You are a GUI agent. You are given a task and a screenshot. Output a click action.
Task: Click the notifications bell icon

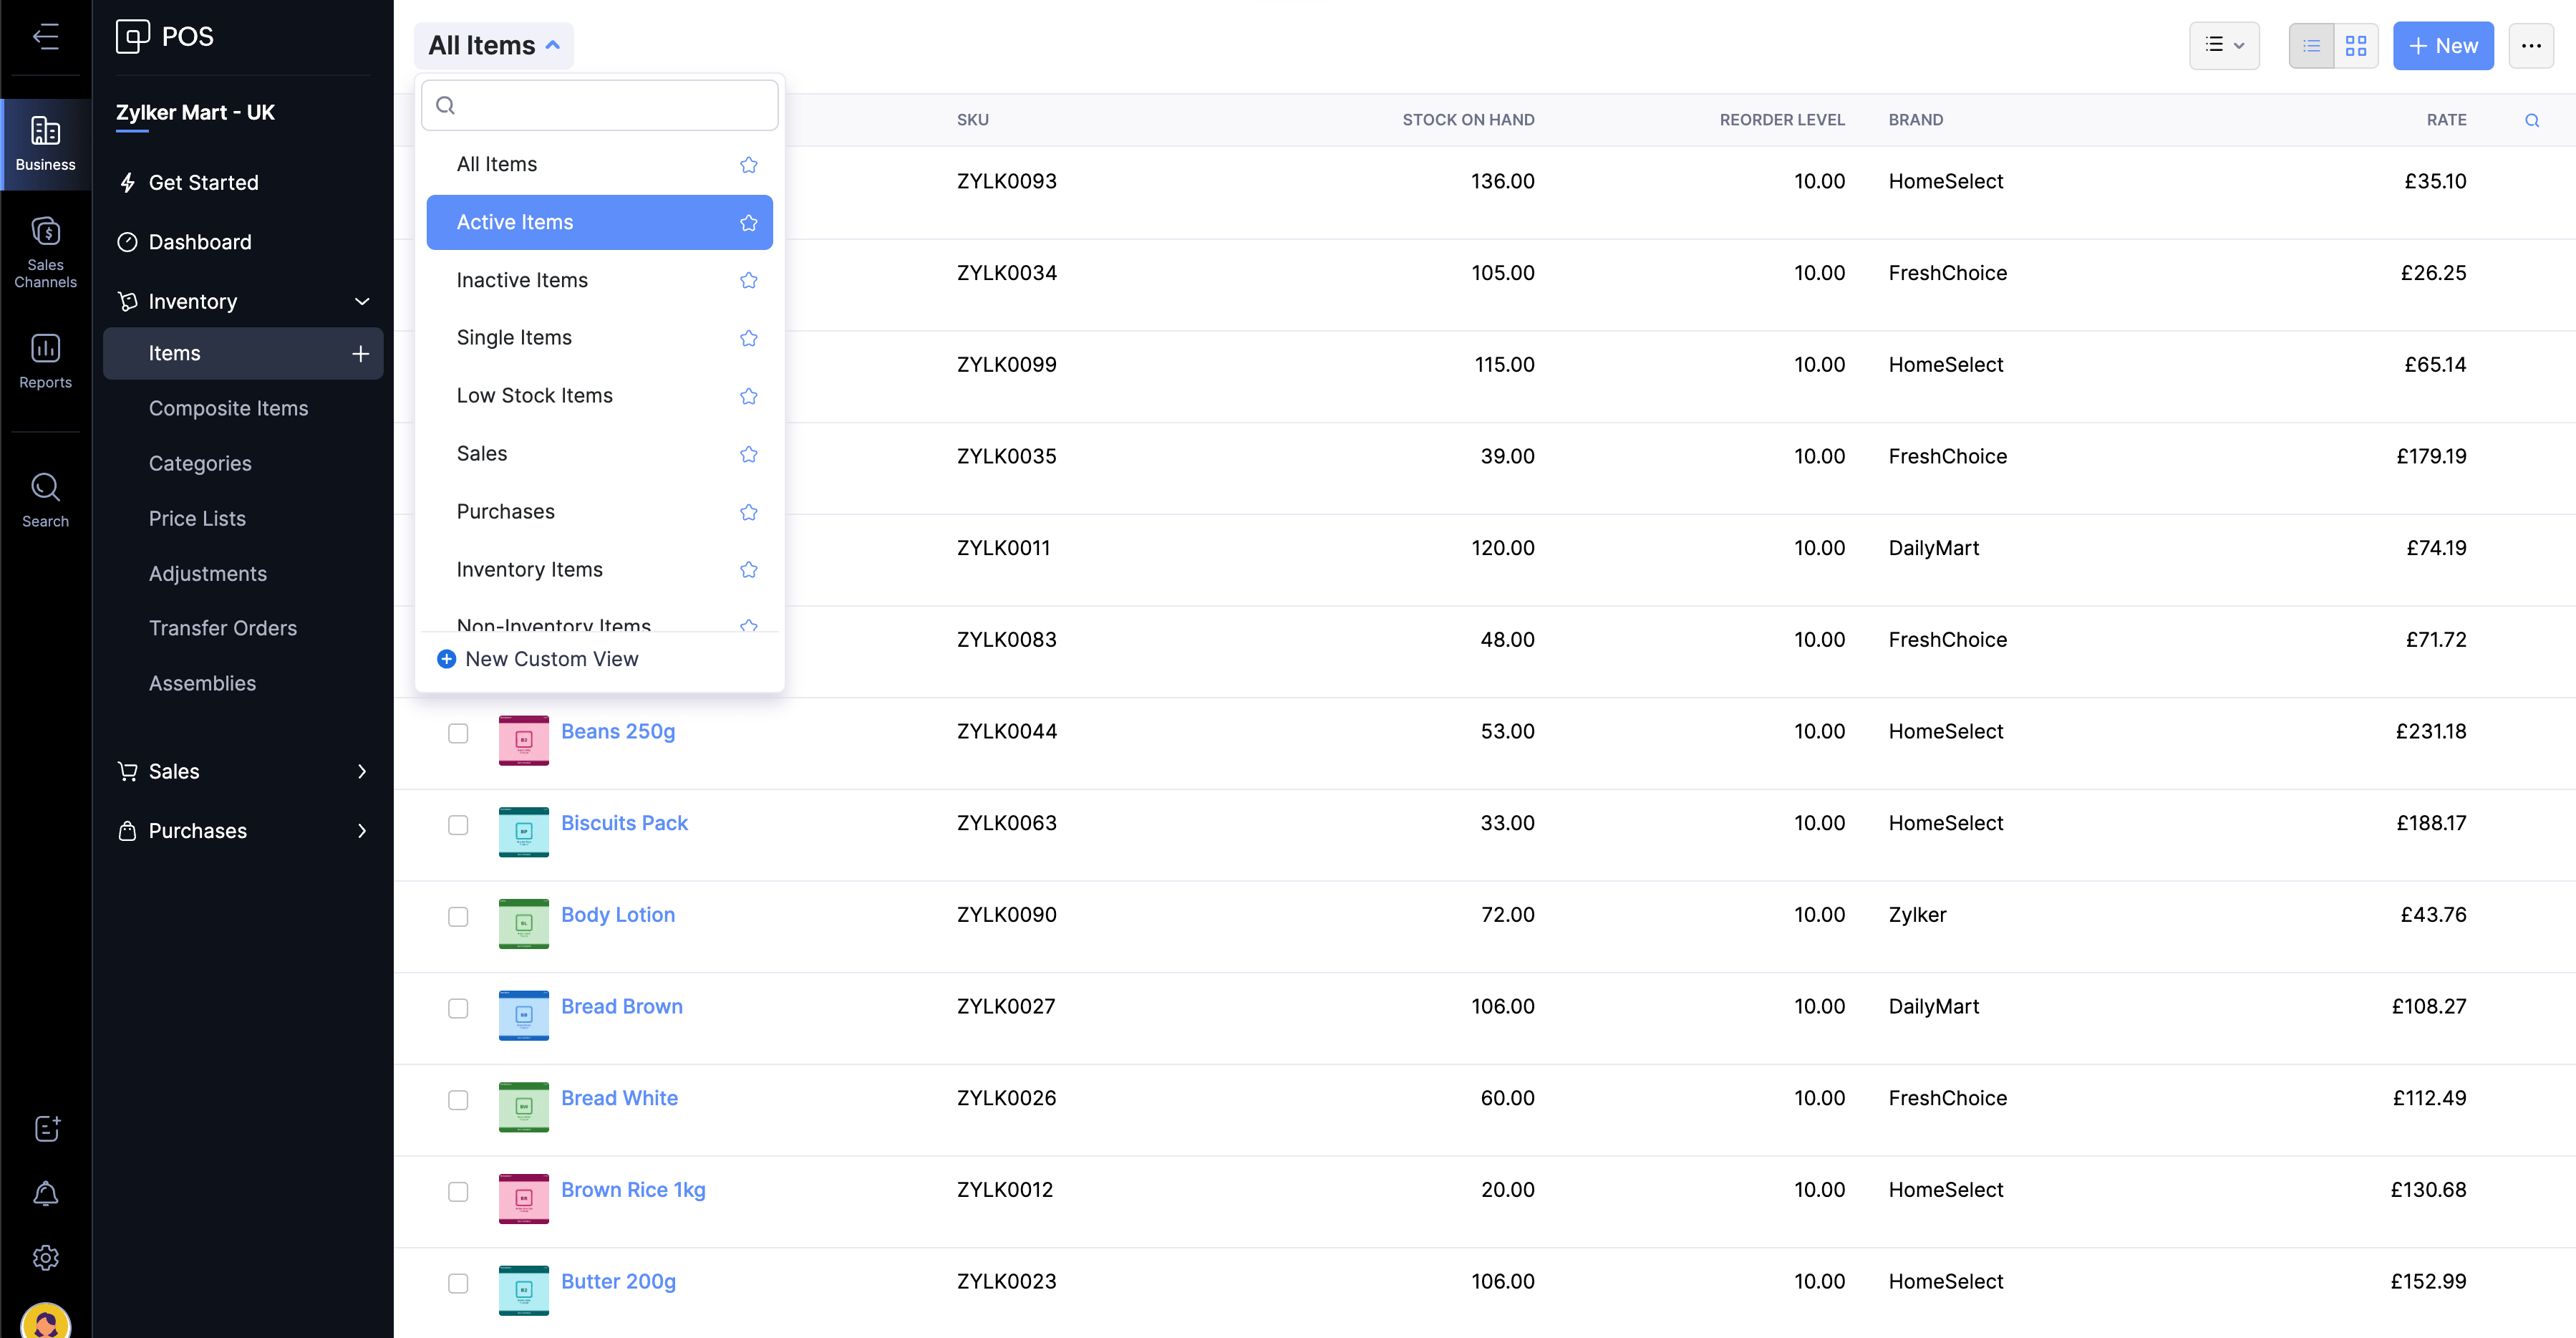pos(46,1193)
